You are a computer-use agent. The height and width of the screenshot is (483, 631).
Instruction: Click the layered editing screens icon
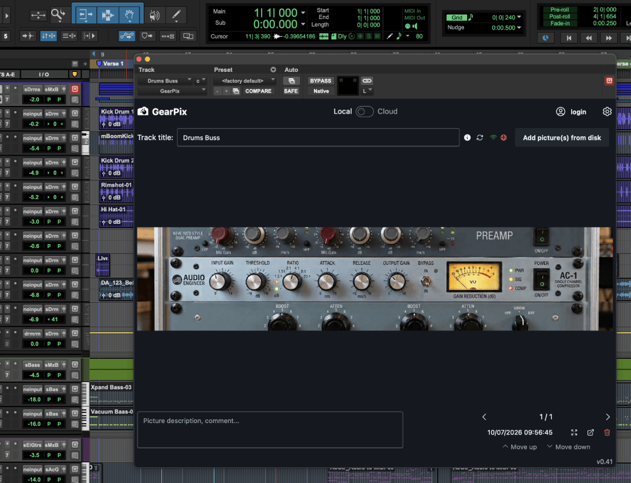point(188,36)
